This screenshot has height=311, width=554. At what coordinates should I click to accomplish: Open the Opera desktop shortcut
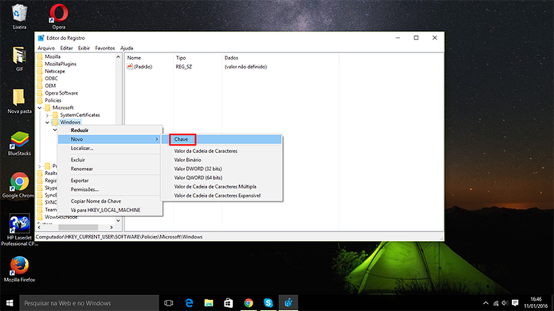[59, 13]
